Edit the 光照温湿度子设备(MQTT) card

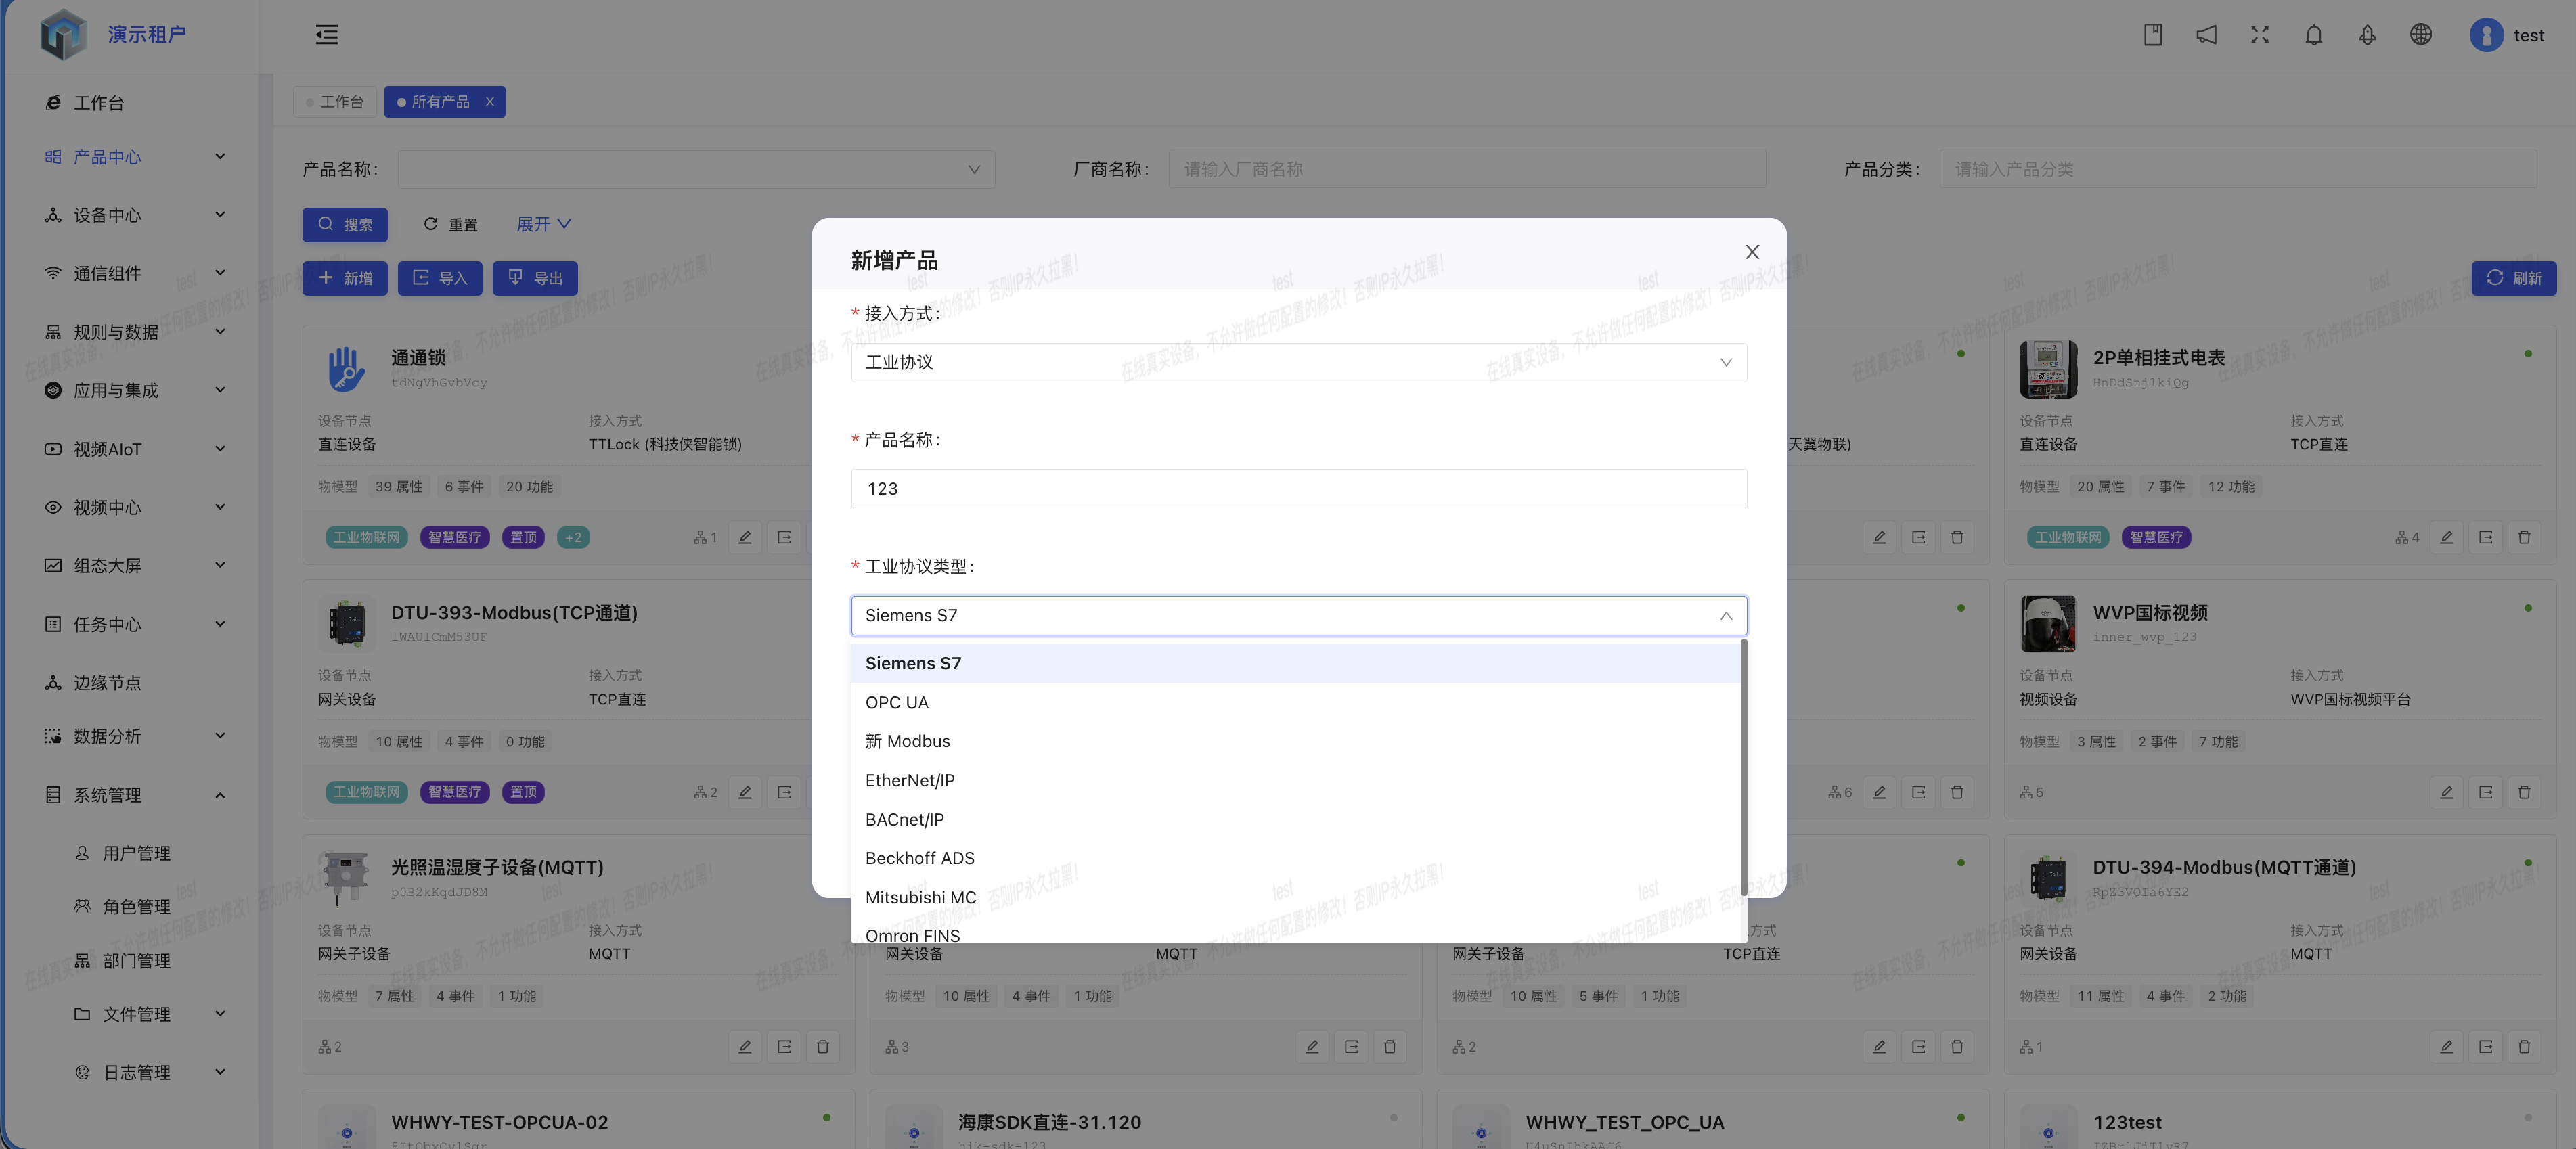point(745,1047)
